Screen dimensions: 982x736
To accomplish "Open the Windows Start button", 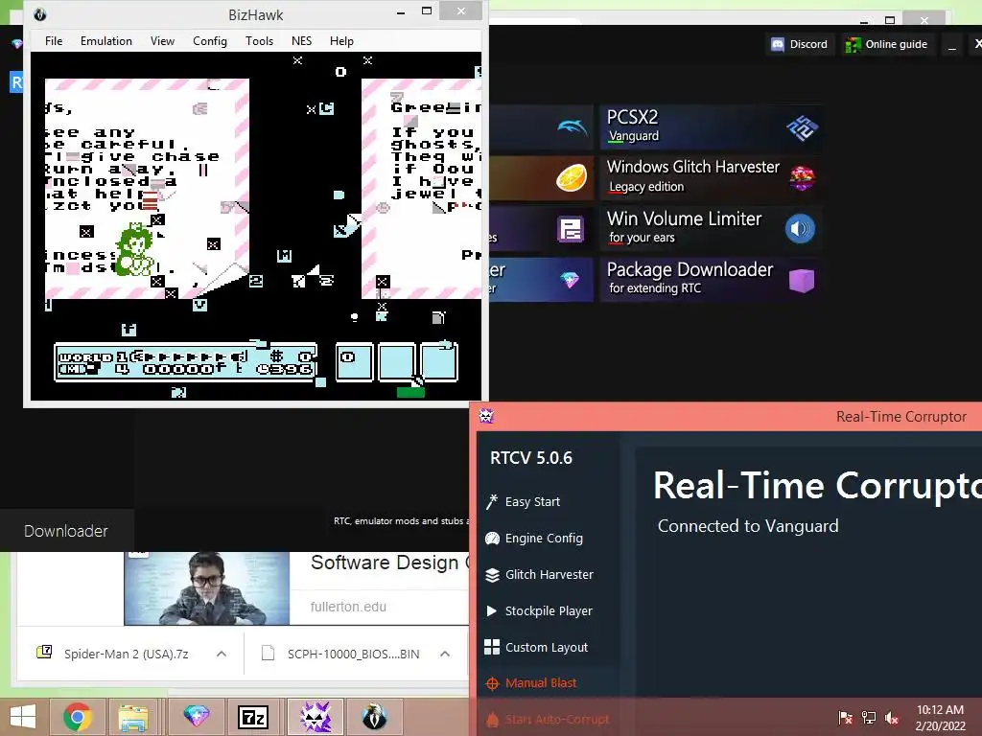I will pyautogui.click(x=23, y=717).
